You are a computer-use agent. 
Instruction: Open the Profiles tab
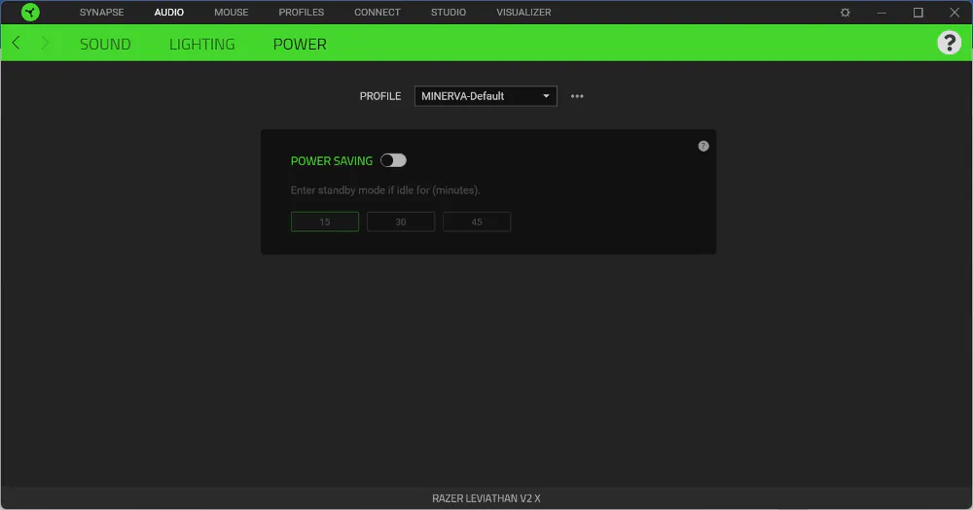[x=301, y=13]
